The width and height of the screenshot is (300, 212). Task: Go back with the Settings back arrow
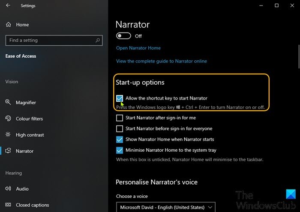click(x=8, y=6)
